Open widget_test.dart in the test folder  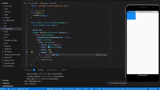click(x=11, y=40)
